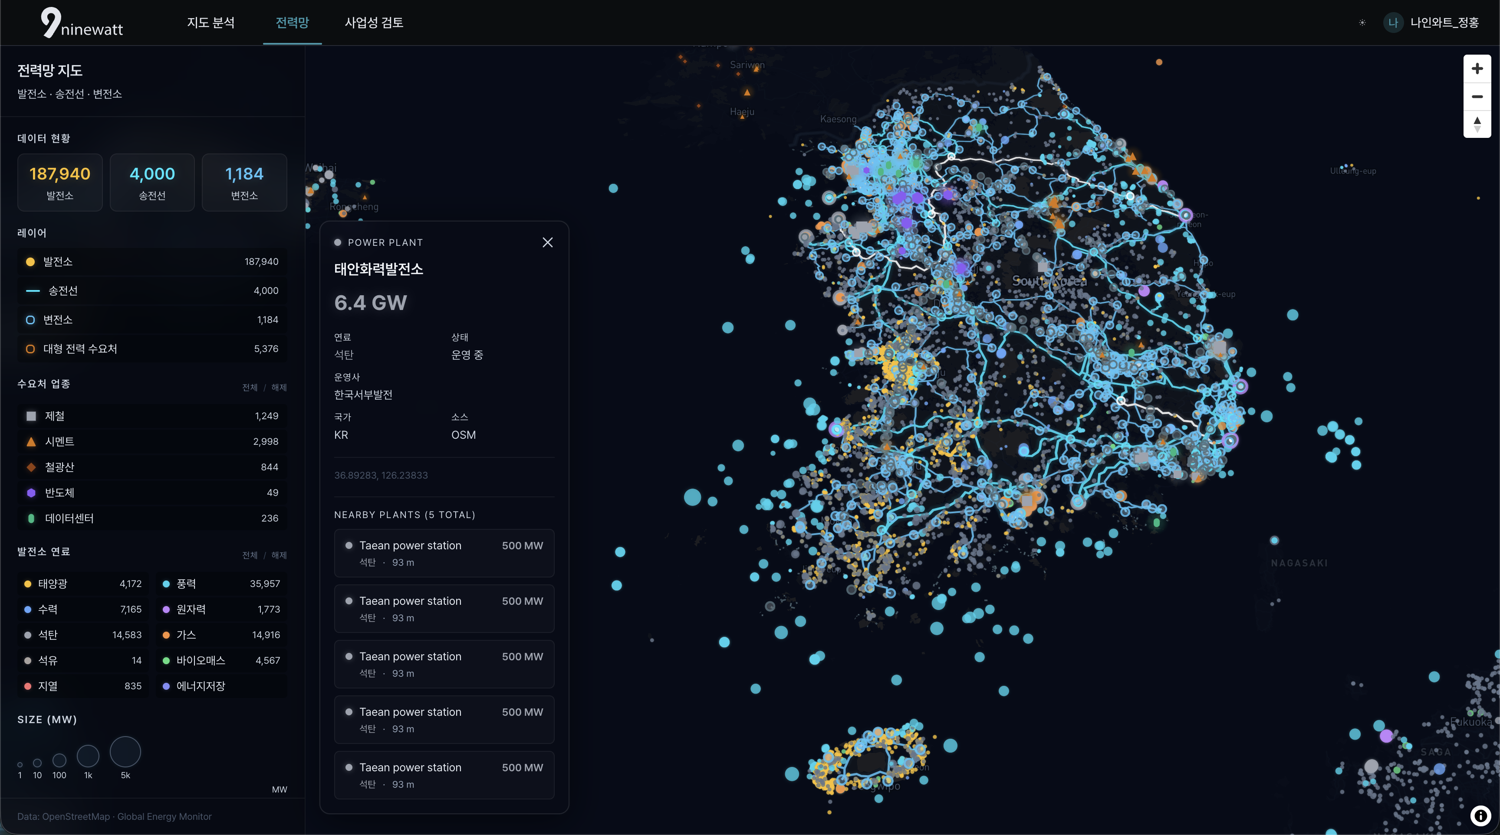The width and height of the screenshot is (1500, 835).
Task: Zoom in with the map plus button
Action: tap(1477, 68)
